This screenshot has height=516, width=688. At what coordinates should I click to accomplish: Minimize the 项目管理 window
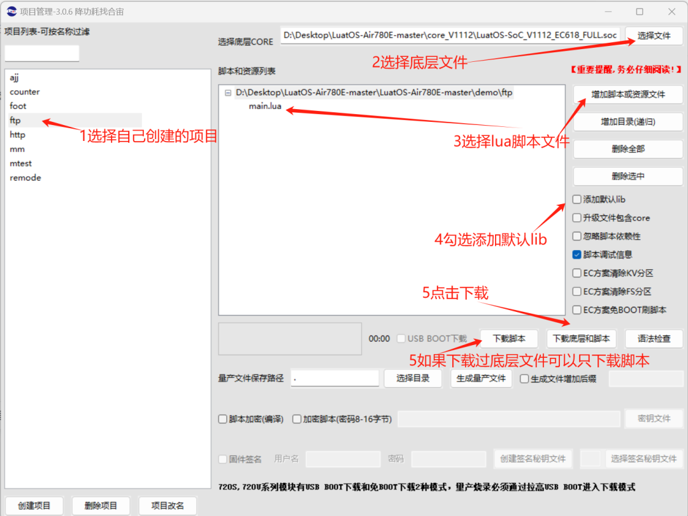coord(608,12)
